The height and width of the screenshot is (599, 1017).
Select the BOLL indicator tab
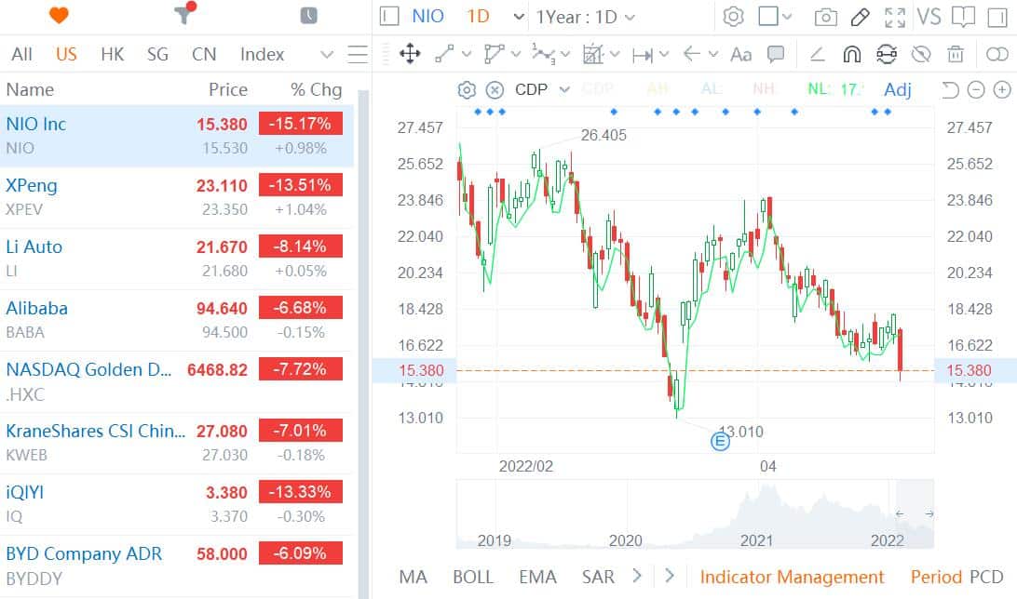click(x=472, y=577)
